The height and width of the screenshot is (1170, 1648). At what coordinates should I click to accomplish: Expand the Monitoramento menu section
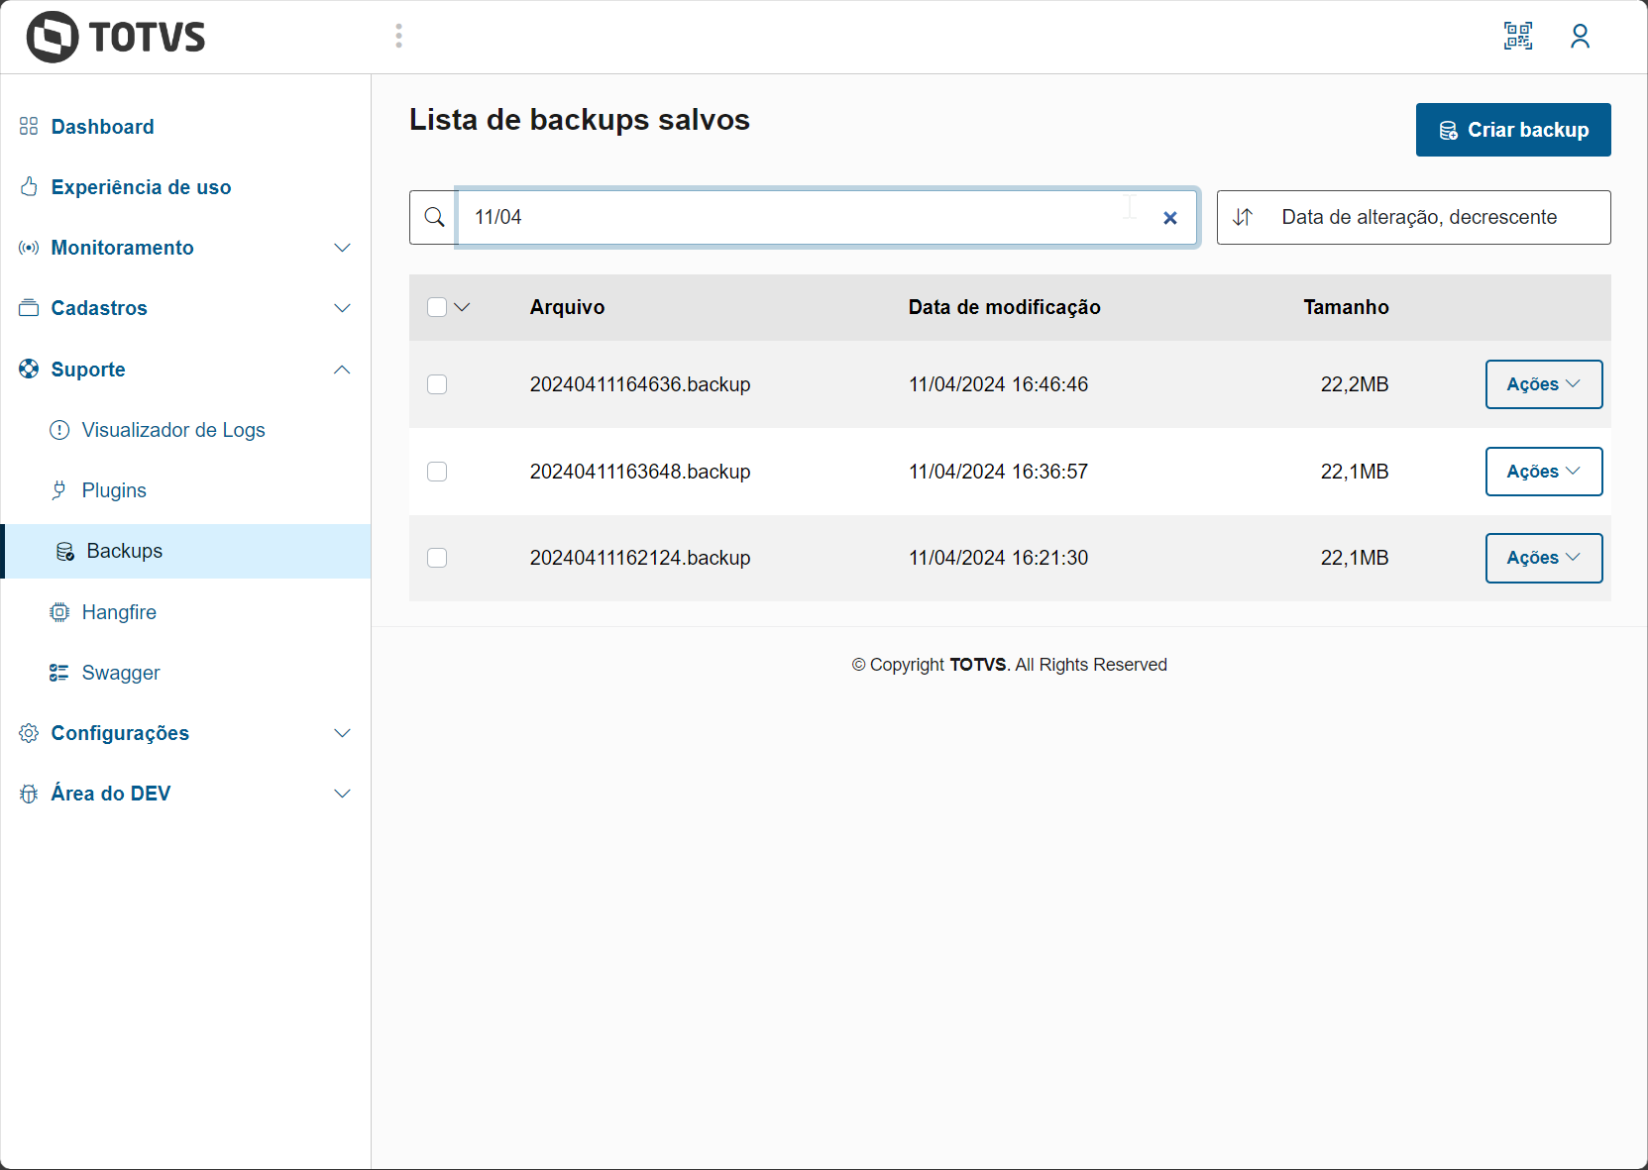pyautogui.click(x=342, y=248)
